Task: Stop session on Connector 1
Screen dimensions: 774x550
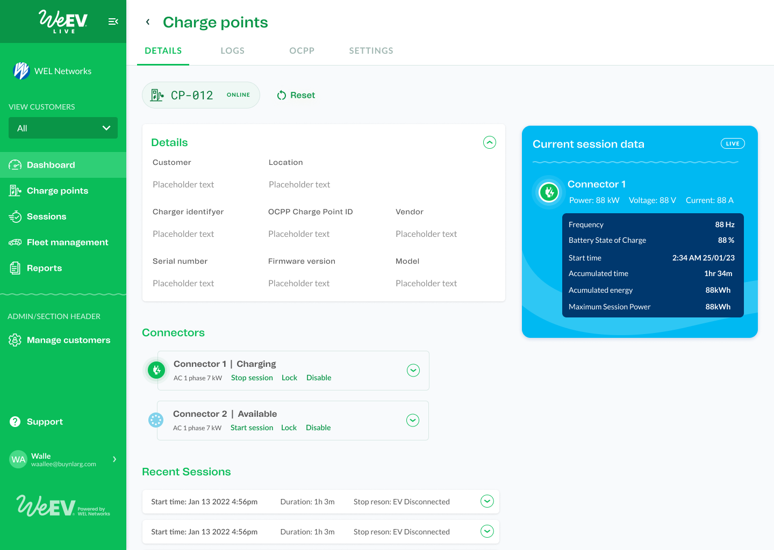Action: point(252,378)
